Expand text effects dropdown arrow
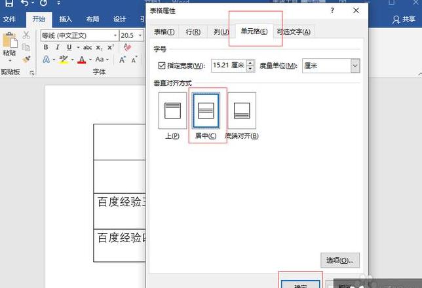Viewport: 422px width, 288px height. pyautogui.click(x=54, y=60)
